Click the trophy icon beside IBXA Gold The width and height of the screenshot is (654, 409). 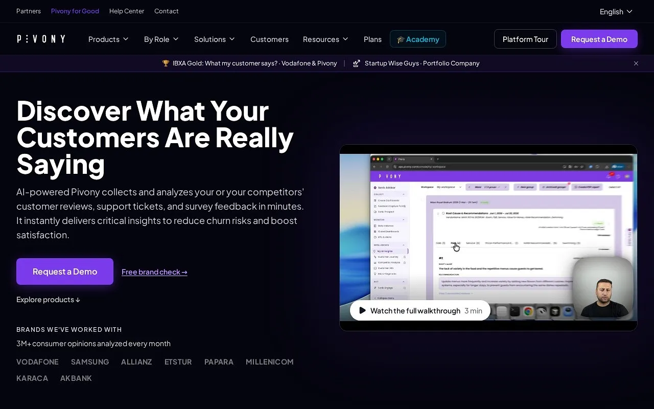166,63
